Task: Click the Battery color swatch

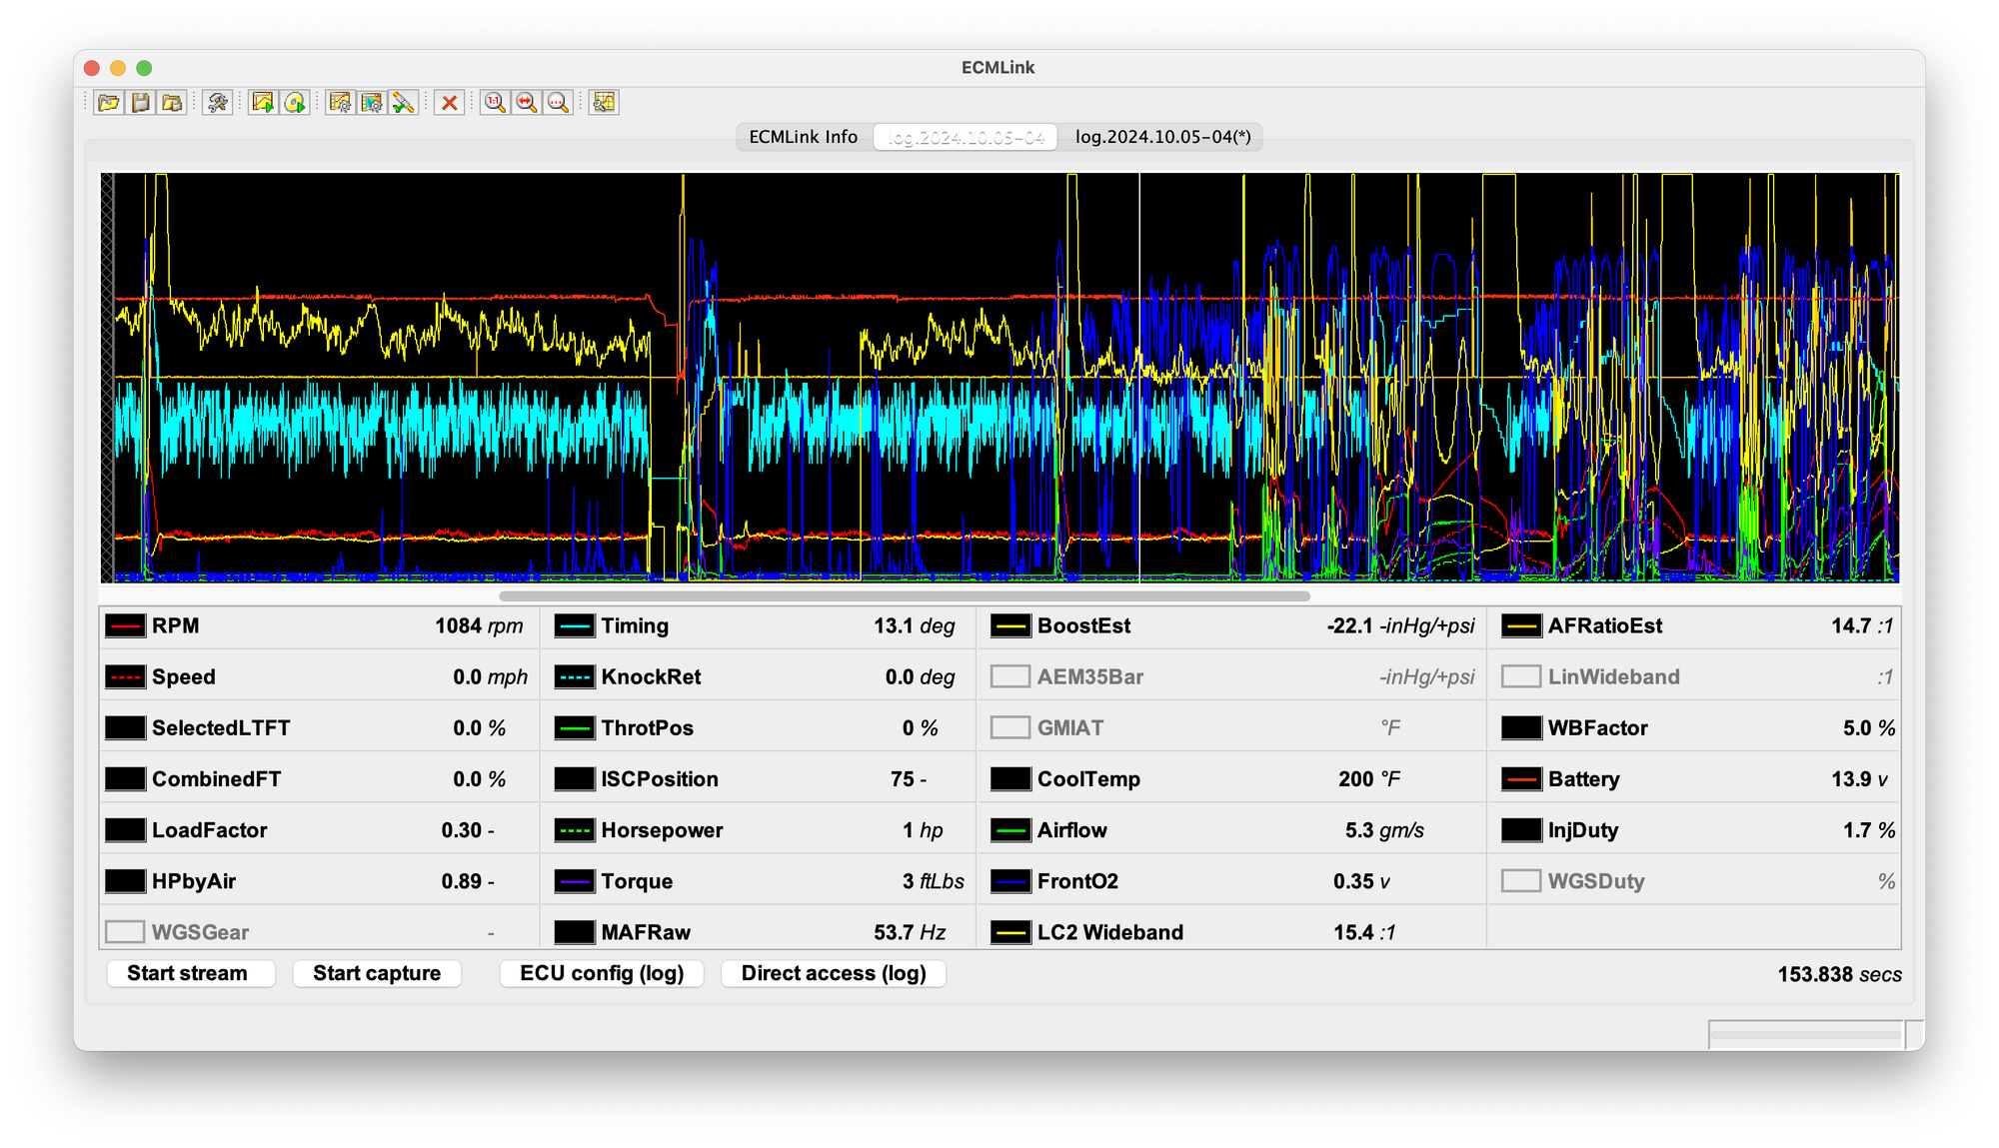Action: (1521, 779)
